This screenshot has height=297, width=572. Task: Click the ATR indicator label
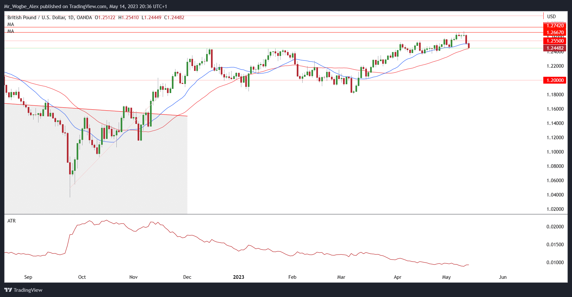[x=11, y=221]
